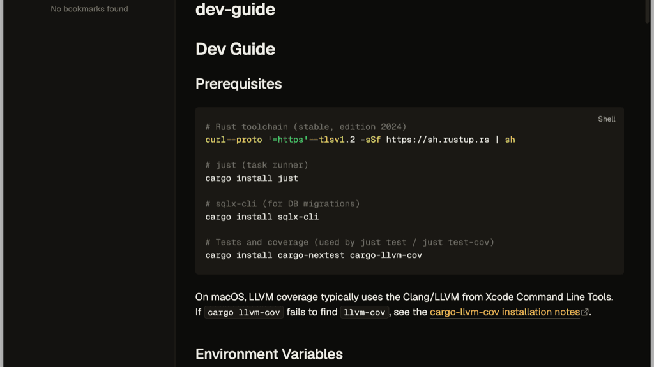Click the '# Rust toolchain' comment line
This screenshot has width=654, height=367.
point(306,127)
